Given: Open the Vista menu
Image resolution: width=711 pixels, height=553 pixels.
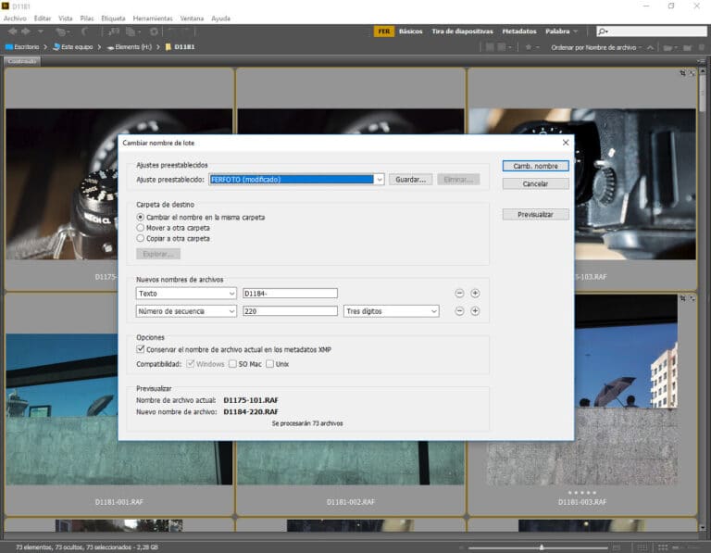Looking at the screenshot, I should [x=66, y=19].
